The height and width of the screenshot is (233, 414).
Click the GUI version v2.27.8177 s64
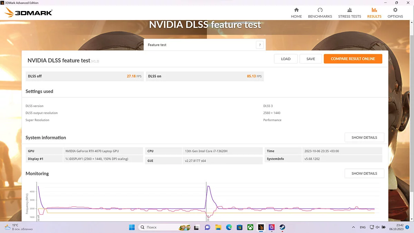click(x=223, y=161)
